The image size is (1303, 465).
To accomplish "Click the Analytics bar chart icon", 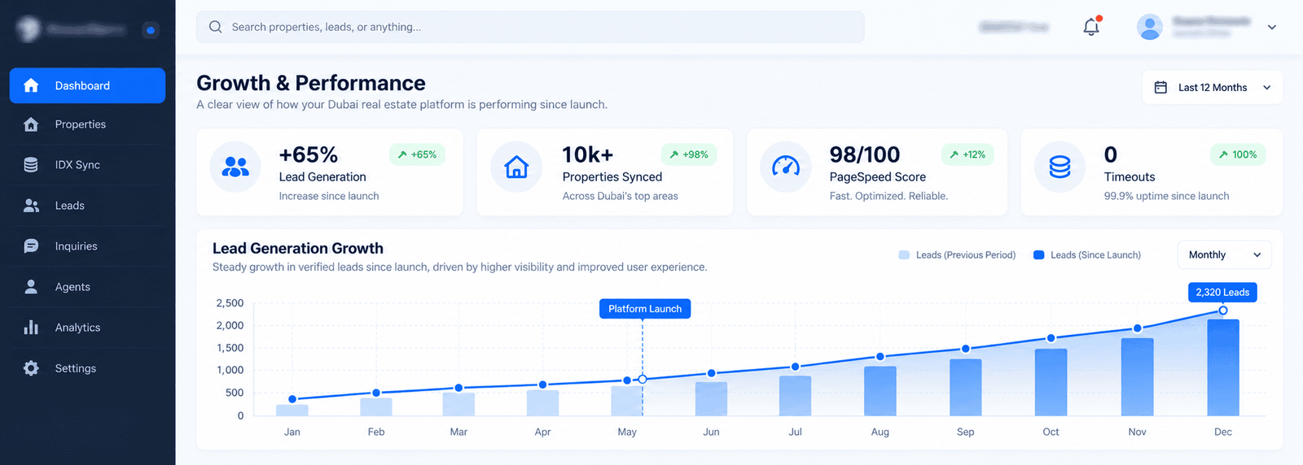I will click(x=31, y=328).
